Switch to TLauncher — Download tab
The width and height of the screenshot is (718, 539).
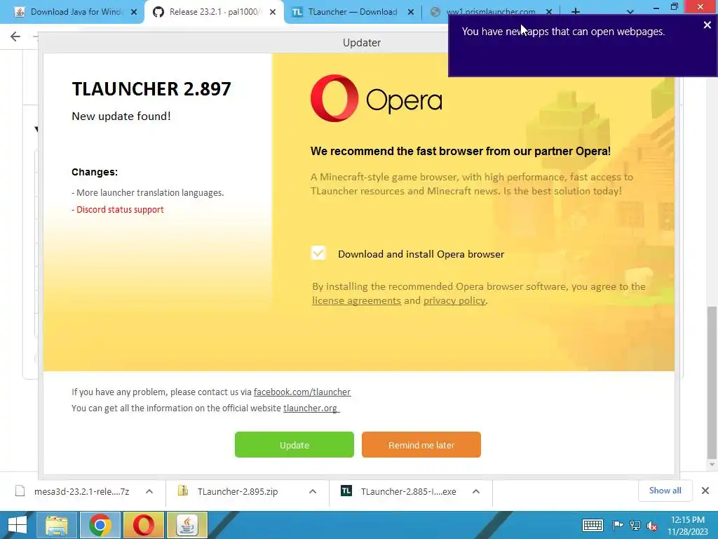click(353, 12)
